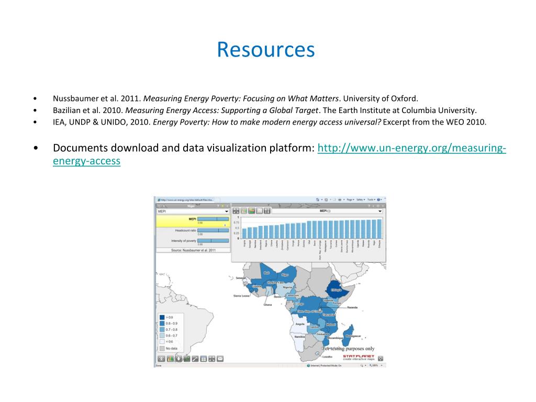536x402 pixels.
Task: Click the MEPI indicator bar in the Niger panel
Action: click(213, 219)
